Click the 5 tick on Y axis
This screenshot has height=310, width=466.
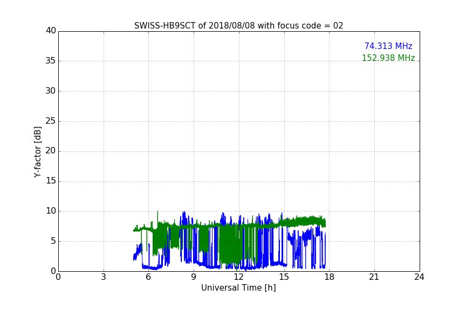pos(53,241)
